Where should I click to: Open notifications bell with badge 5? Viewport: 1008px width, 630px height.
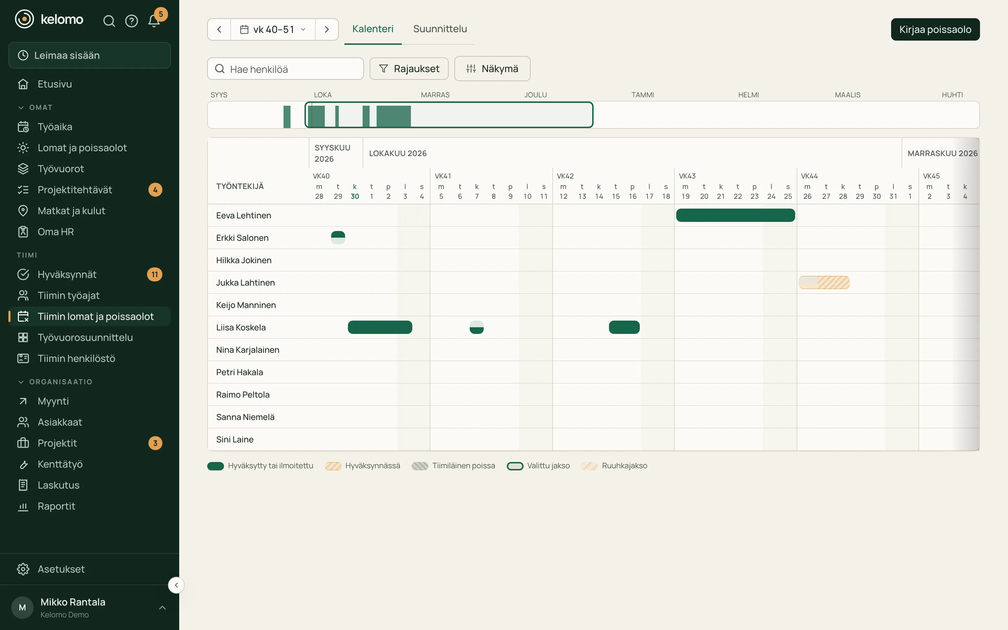pyautogui.click(x=154, y=21)
